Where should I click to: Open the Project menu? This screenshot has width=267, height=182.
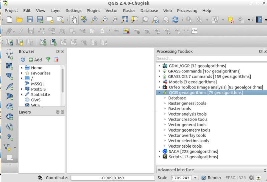coord(11,11)
